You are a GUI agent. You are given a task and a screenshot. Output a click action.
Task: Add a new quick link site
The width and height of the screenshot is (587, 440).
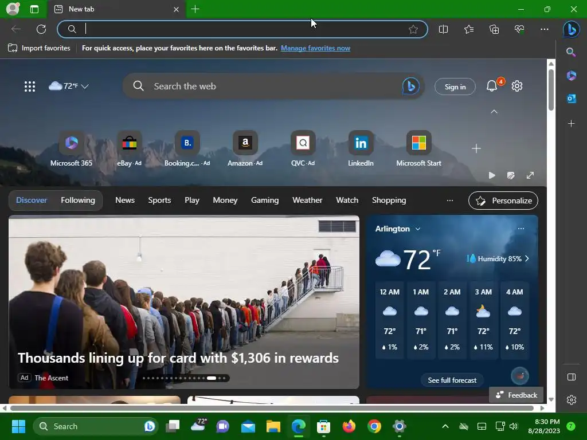coord(476,148)
